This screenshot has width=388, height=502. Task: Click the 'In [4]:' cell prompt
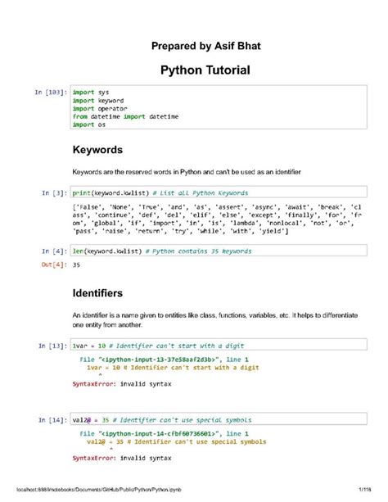(x=54, y=251)
